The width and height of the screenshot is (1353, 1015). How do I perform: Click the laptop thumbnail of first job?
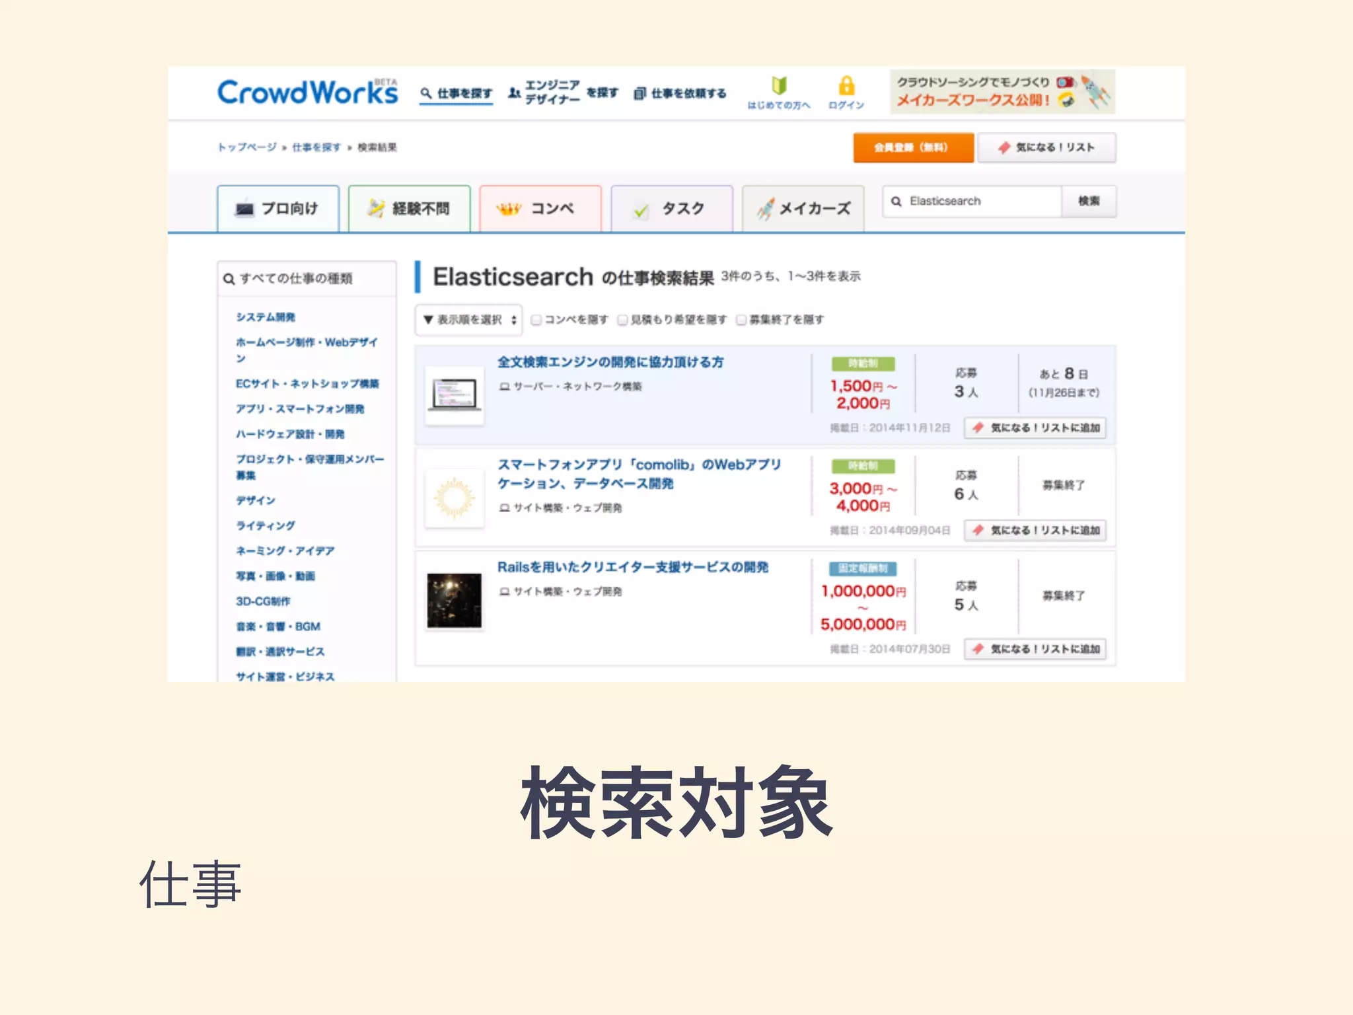(x=455, y=395)
